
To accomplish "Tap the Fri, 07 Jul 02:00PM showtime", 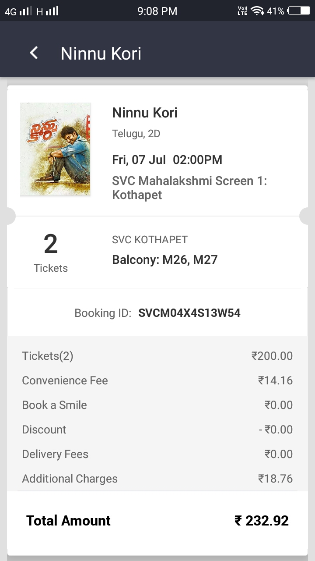I will (167, 160).
